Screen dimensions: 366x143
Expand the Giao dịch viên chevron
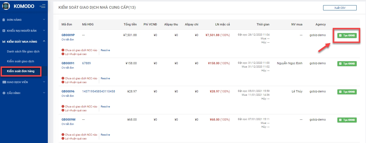coord(44,82)
